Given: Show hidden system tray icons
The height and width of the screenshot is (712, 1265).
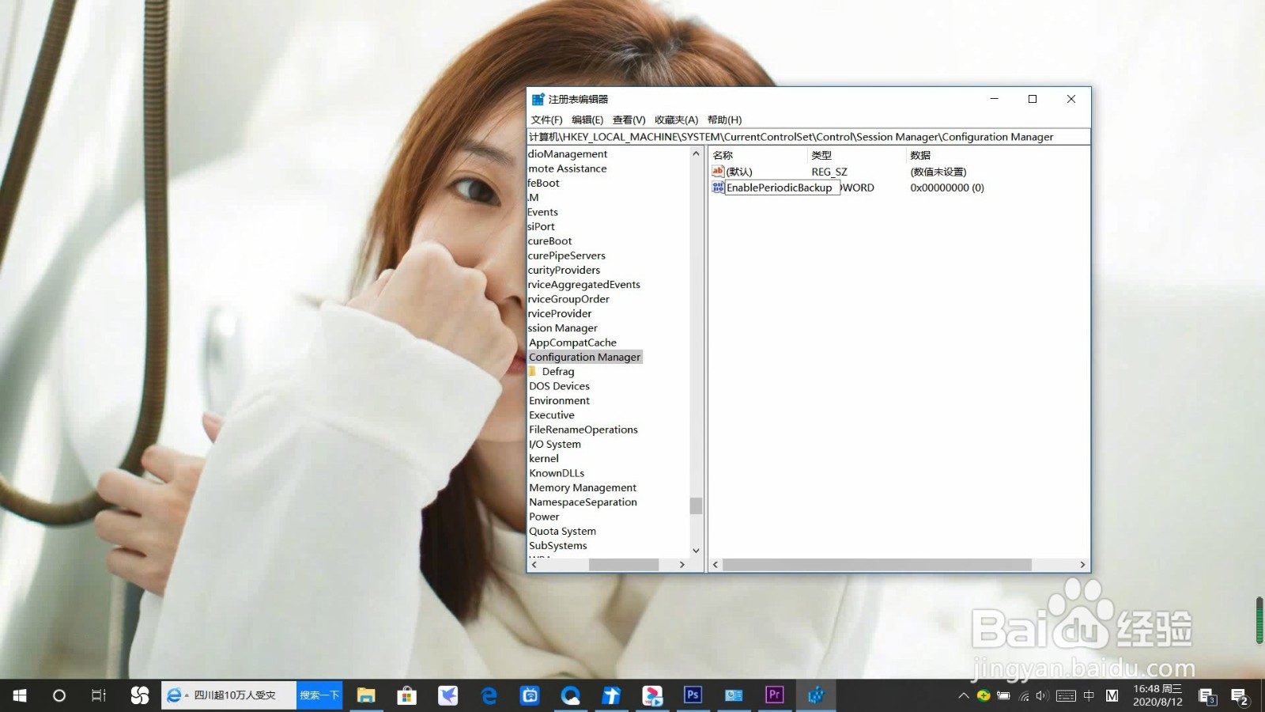Looking at the screenshot, I should pyautogui.click(x=963, y=696).
